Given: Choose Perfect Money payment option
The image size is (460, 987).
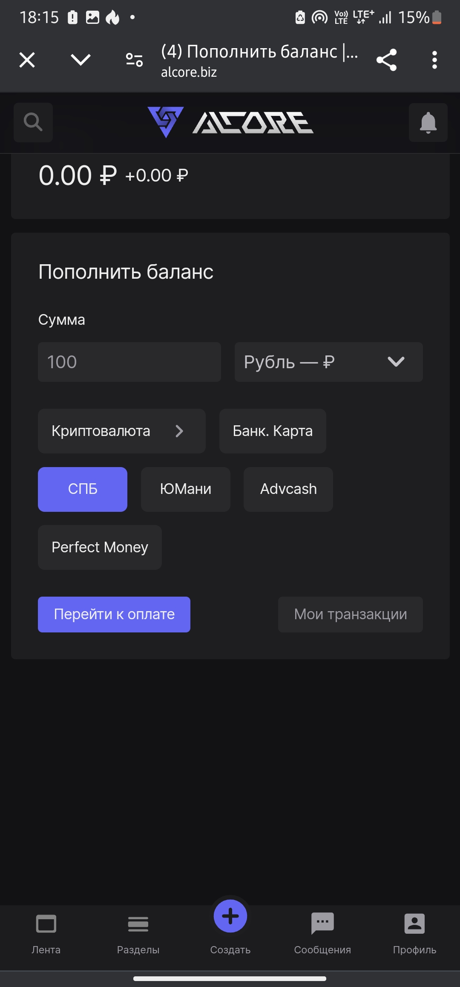Looking at the screenshot, I should click(x=100, y=547).
